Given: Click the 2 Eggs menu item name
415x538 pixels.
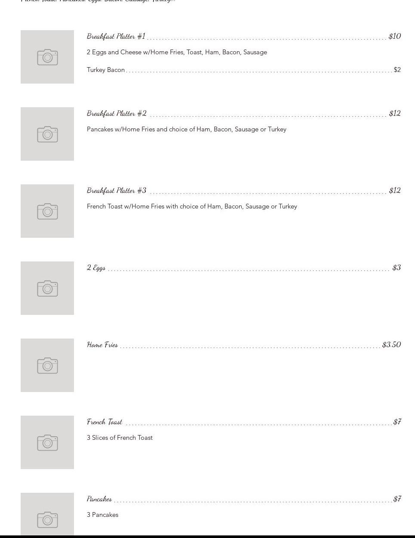Looking at the screenshot, I should [96, 267].
